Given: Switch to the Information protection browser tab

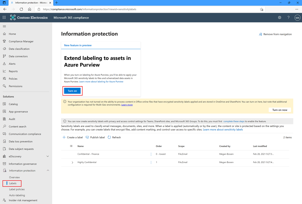Looking at the screenshot, I should [31, 3].
